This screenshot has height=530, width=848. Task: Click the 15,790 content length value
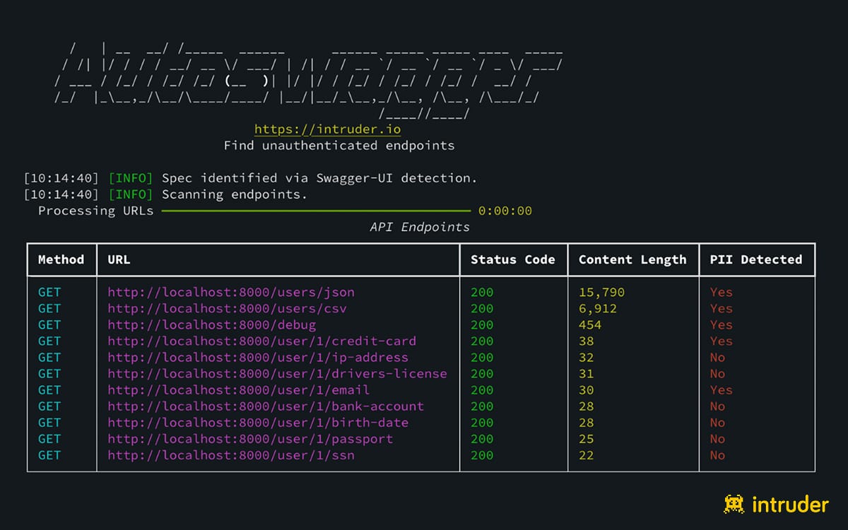601,292
